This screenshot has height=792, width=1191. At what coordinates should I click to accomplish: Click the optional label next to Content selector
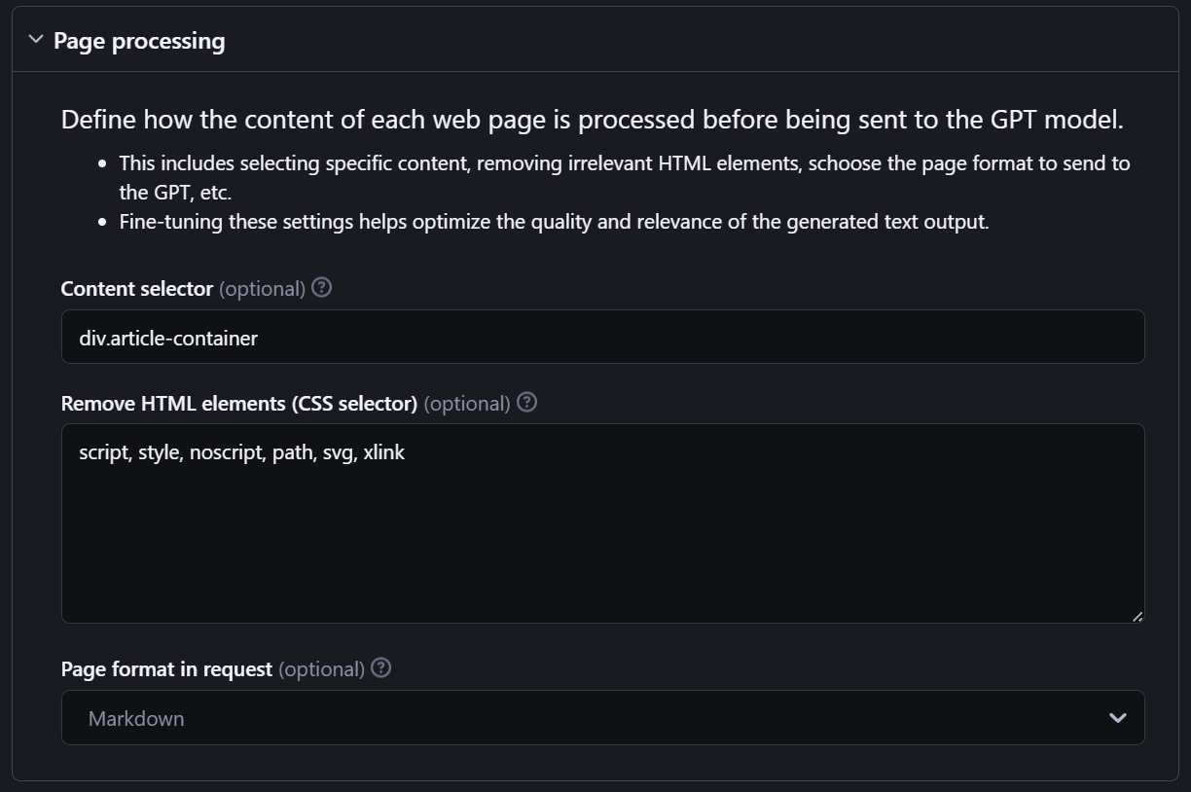(262, 288)
